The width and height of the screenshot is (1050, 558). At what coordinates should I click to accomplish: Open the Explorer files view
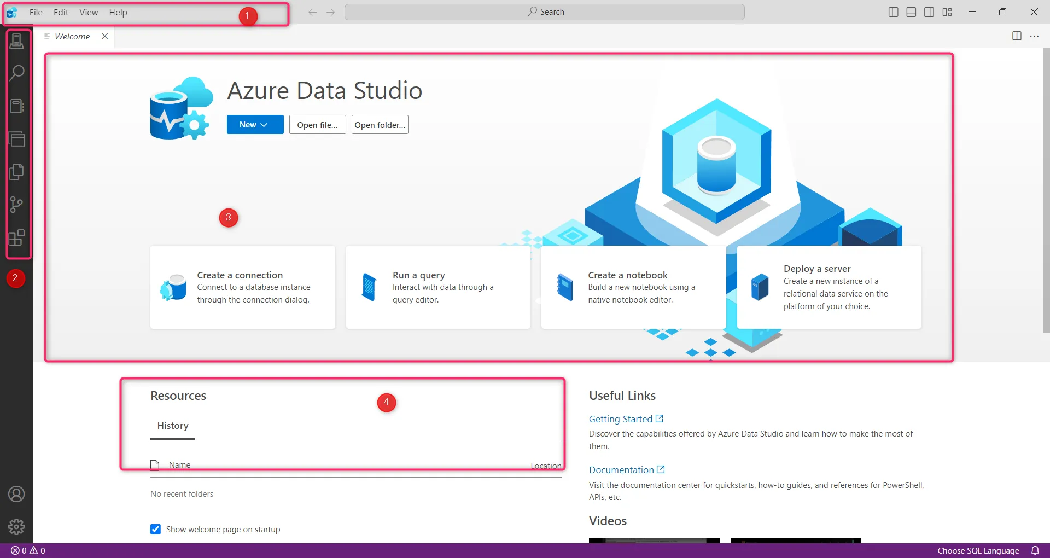coord(16,172)
